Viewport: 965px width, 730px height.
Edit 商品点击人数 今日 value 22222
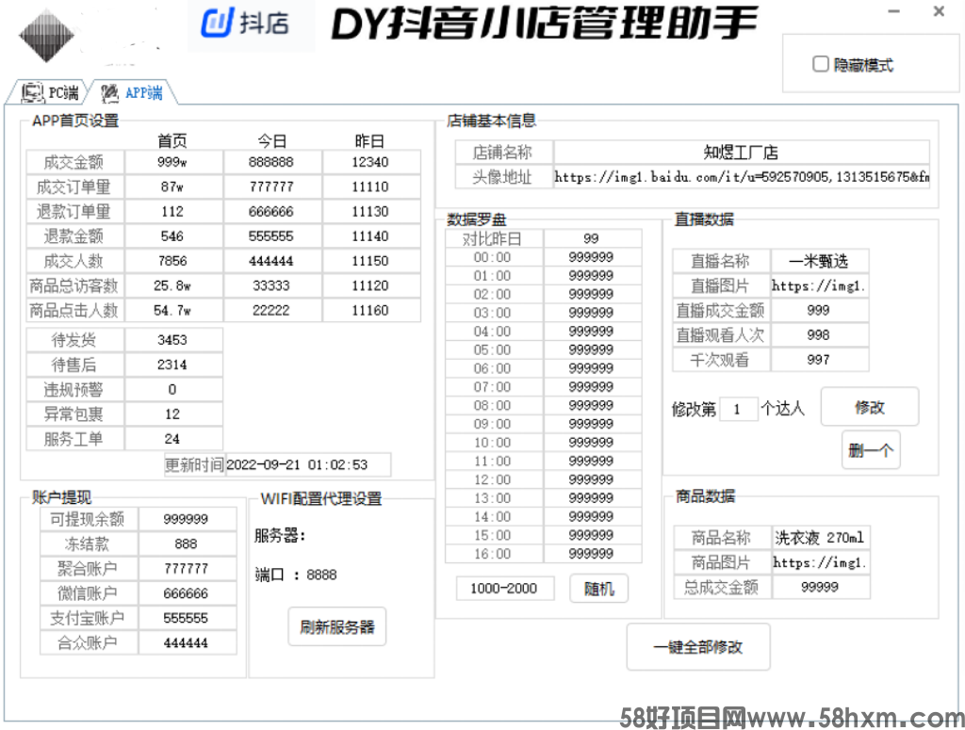272,311
